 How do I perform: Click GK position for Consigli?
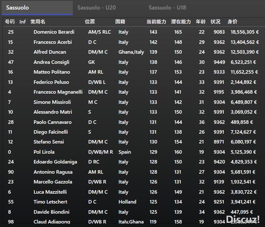(x=91, y=62)
